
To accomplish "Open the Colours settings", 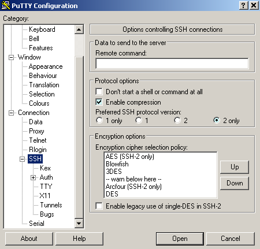I will tap(39, 103).
